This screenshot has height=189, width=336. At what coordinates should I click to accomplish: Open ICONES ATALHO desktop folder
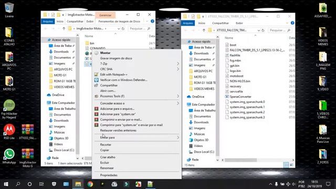click(x=9, y=36)
